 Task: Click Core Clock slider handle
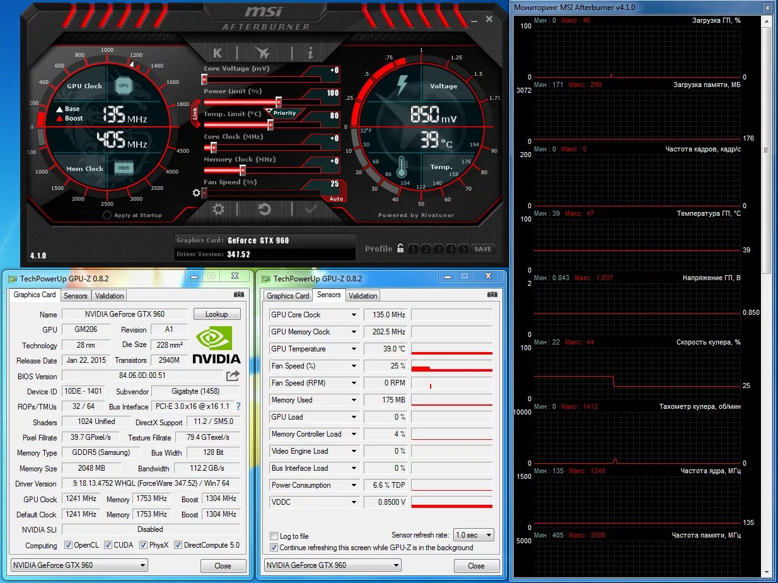[213, 148]
